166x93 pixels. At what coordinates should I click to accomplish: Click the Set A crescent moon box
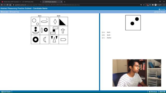(x=44, y=40)
